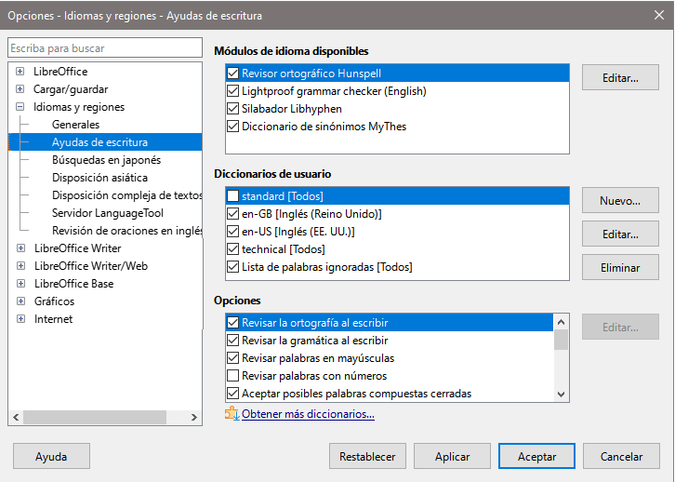Confirm with the Aceptar button

tap(536, 456)
